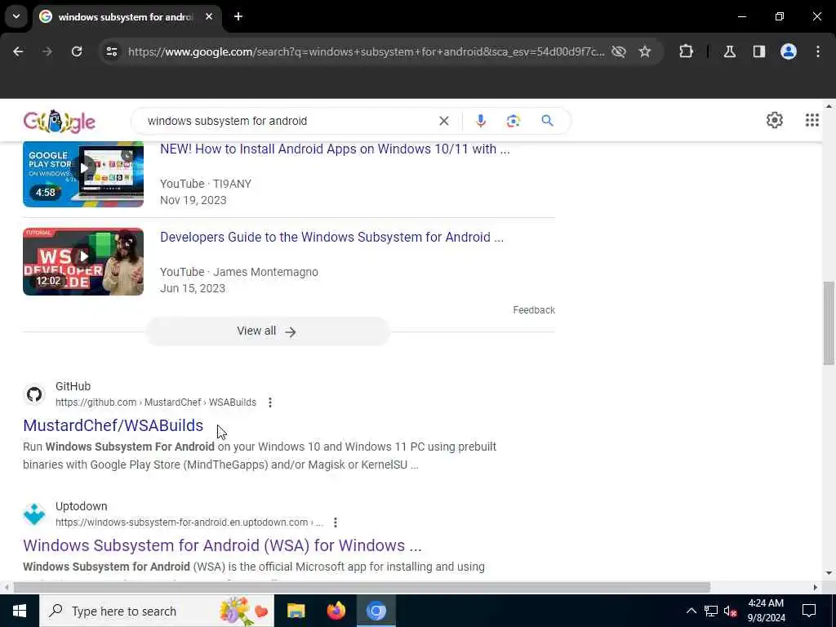
Task: Search by image with Lens icon
Action: point(513,121)
